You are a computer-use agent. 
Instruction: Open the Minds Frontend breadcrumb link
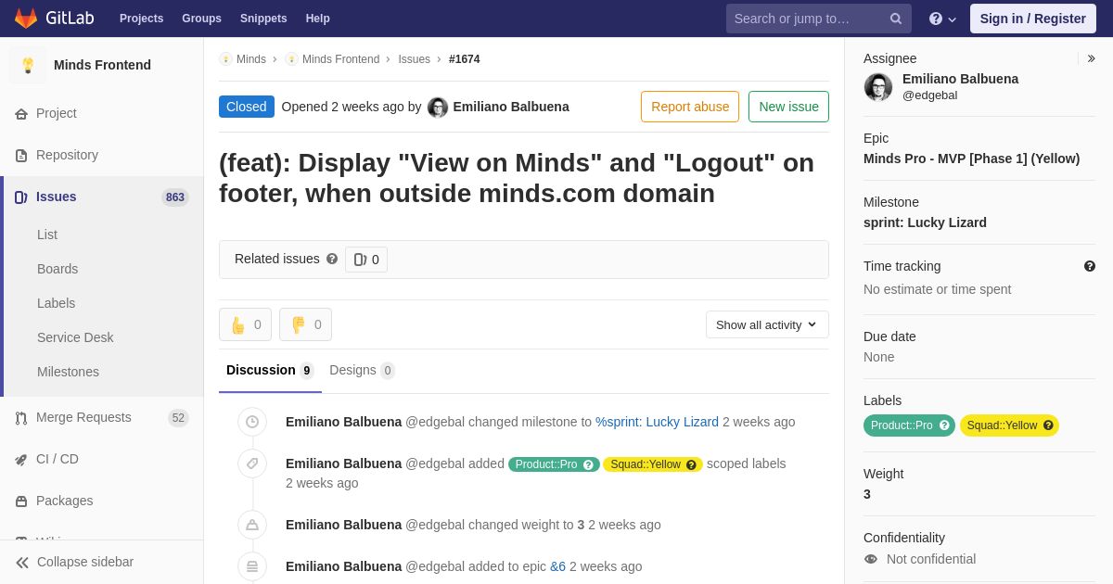(x=340, y=59)
